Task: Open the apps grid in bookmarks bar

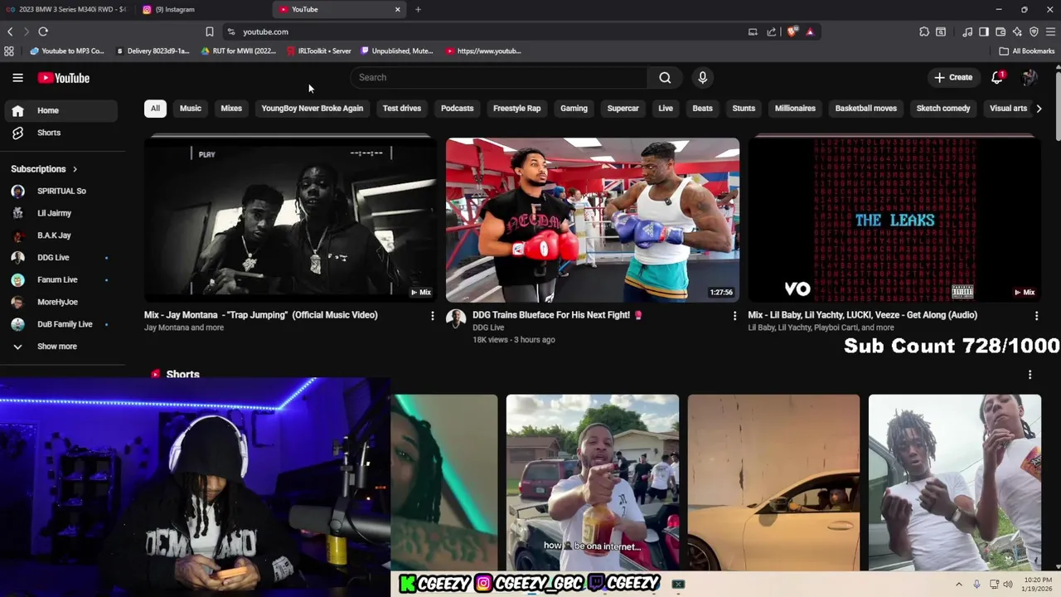Action: (9, 51)
